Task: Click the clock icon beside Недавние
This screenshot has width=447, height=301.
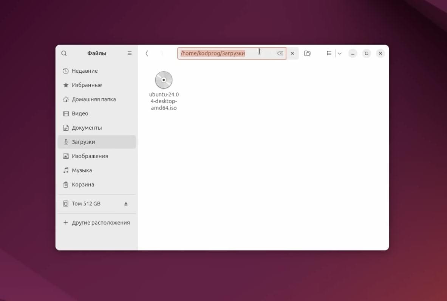Action: 66,71
